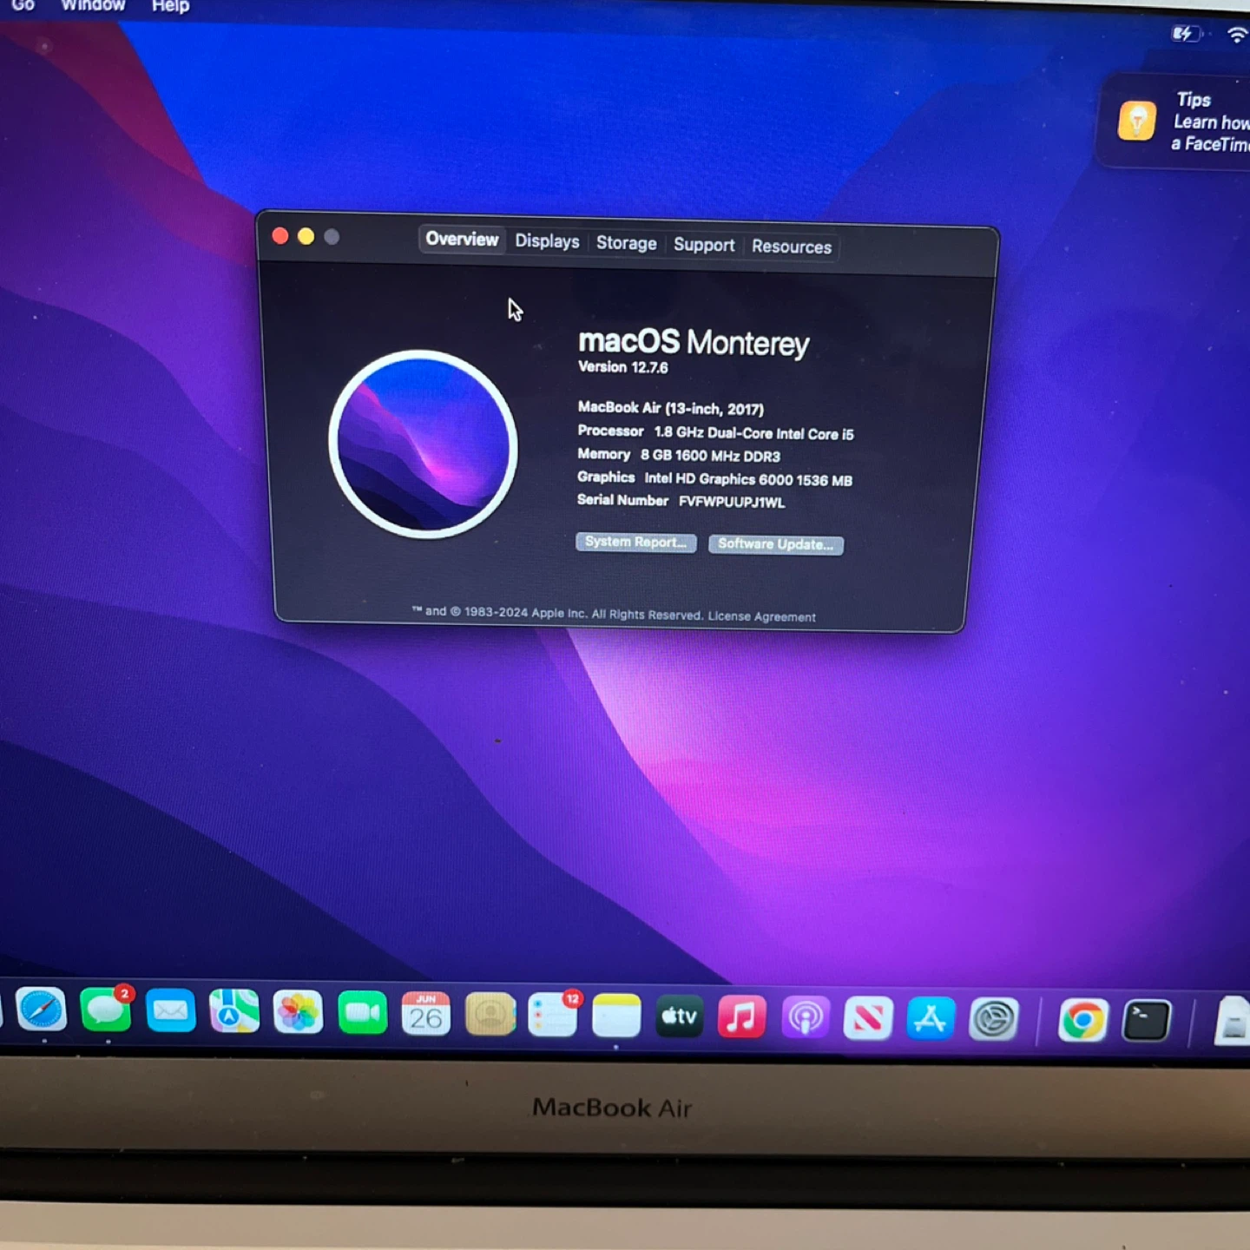
Task: Click '8 GB 1600 MHz DDR3' memory value
Action: 710,456
